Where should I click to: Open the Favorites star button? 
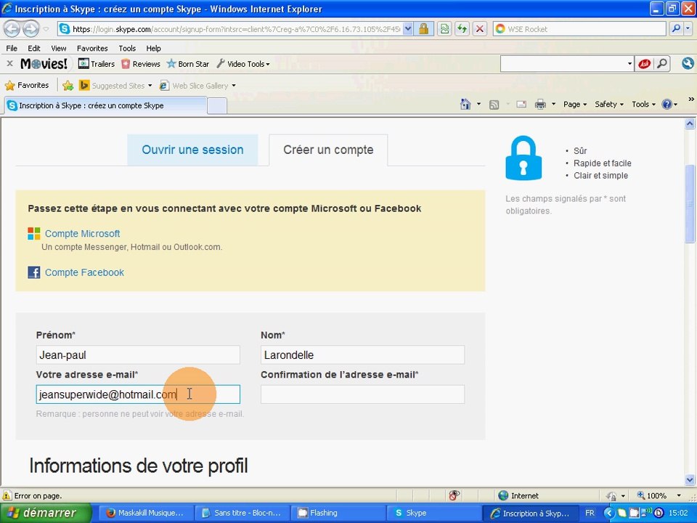point(26,86)
